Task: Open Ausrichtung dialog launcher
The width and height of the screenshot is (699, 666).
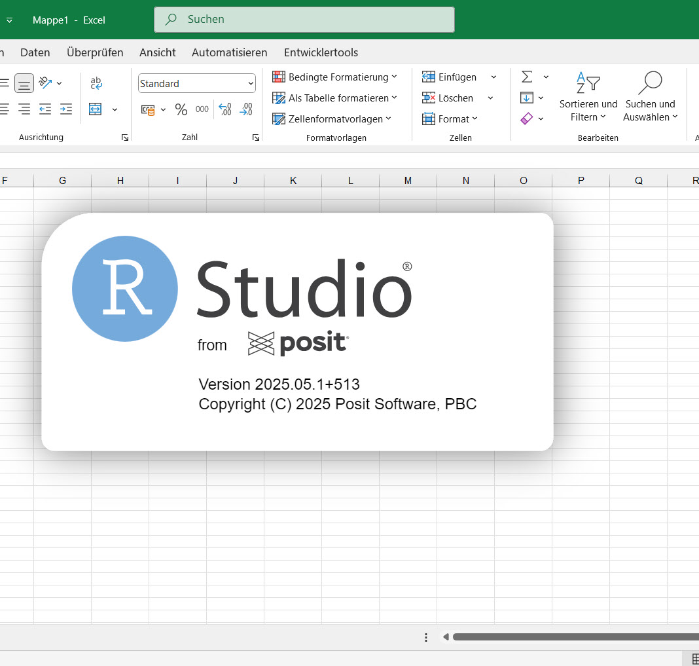Action: (x=125, y=138)
